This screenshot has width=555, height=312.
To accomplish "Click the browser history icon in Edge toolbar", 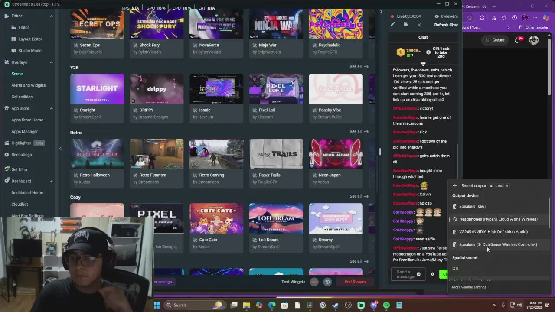I will coord(514,18).
